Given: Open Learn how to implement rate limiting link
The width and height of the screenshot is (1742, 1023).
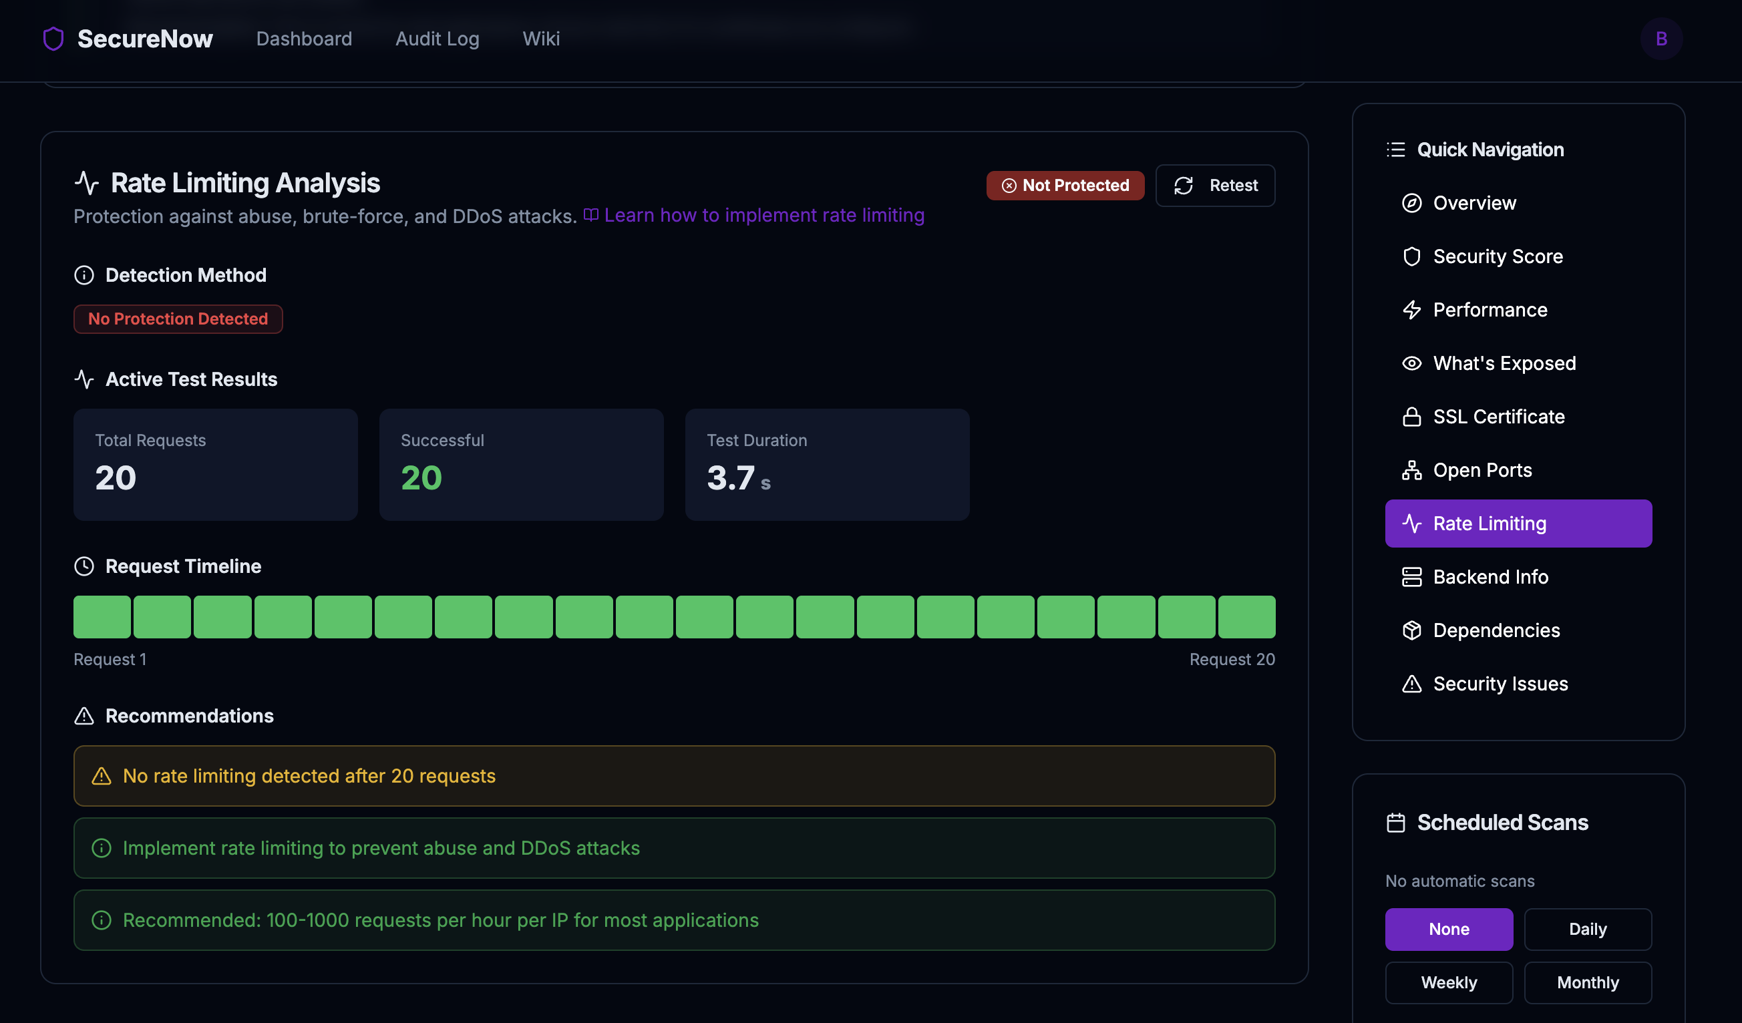Looking at the screenshot, I should point(754,216).
